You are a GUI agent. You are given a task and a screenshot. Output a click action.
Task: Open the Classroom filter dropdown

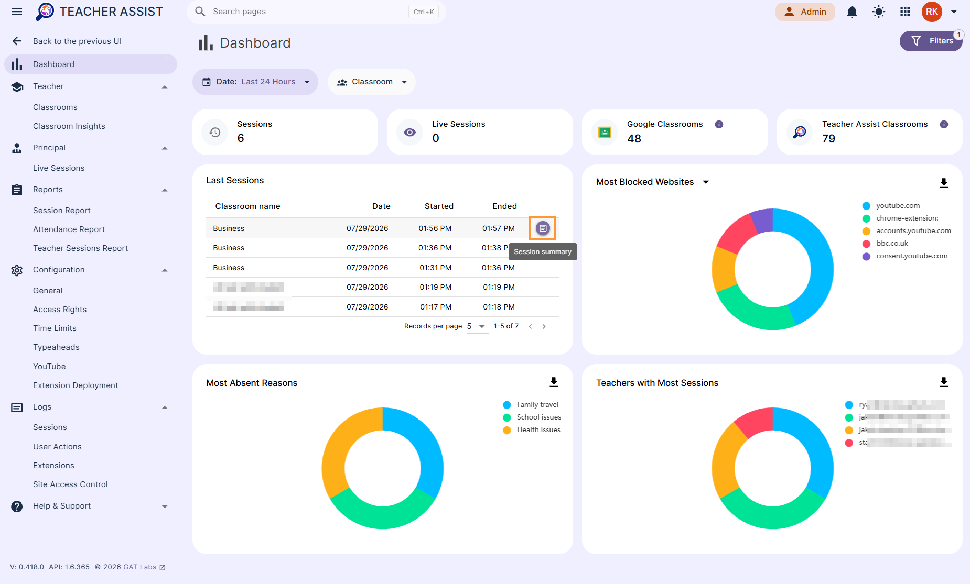372,82
